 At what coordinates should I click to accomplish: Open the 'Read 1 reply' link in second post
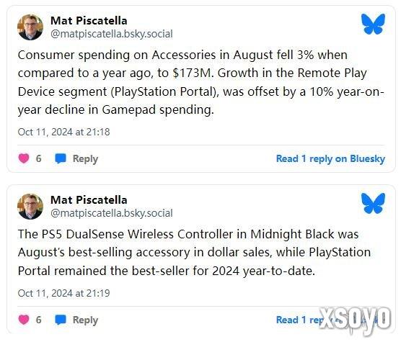pyautogui.click(x=330, y=320)
